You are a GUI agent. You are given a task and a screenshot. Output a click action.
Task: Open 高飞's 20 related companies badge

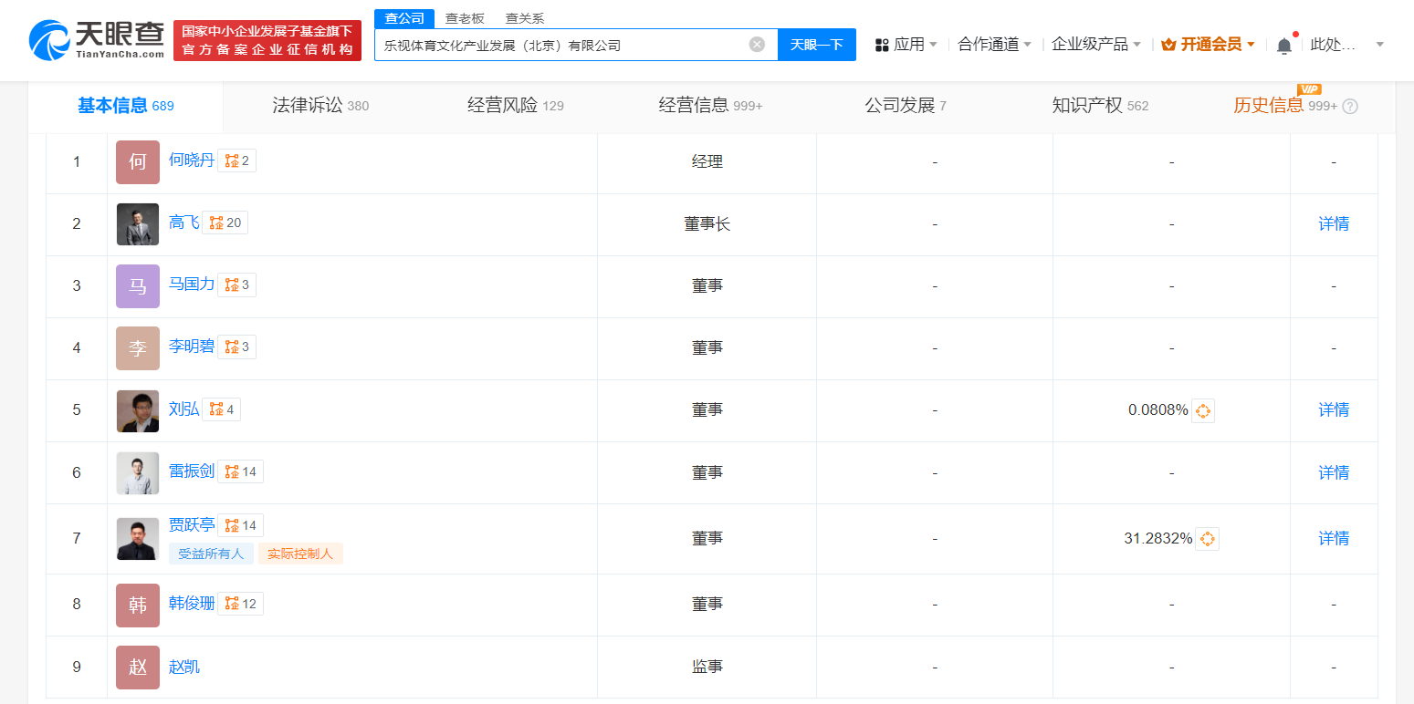pyautogui.click(x=225, y=223)
